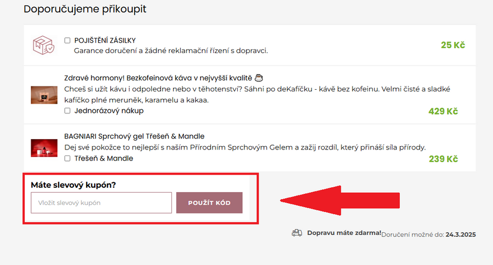The width and height of the screenshot is (493, 265).
Task: Click the delivery truck icon
Action: [x=297, y=233]
